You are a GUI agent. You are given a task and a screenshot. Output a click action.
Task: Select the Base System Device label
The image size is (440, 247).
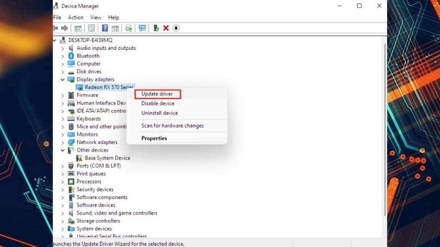pyautogui.click(x=107, y=158)
